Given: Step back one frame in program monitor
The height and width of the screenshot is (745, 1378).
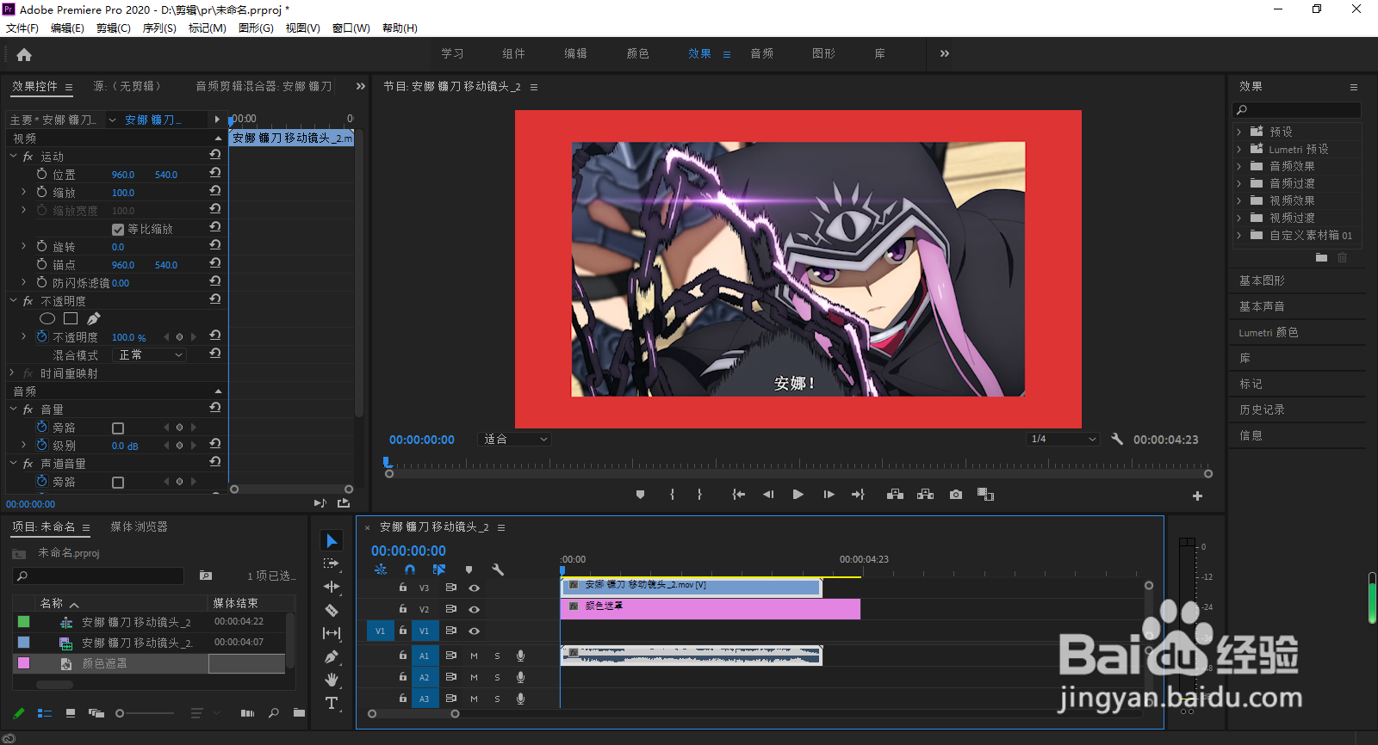Looking at the screenshot, I should (768, 495).
